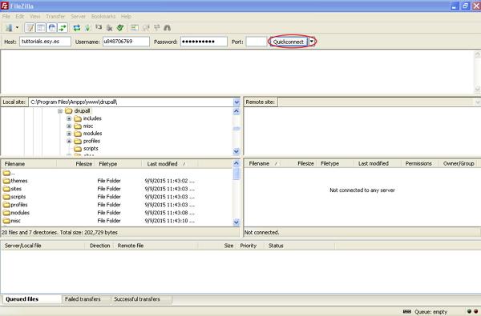Open the View menu

point(35,17)
